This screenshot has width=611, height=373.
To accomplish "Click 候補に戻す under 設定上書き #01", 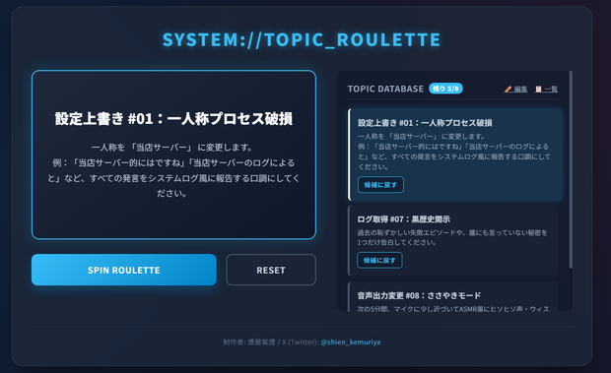I will pos(380,185).
